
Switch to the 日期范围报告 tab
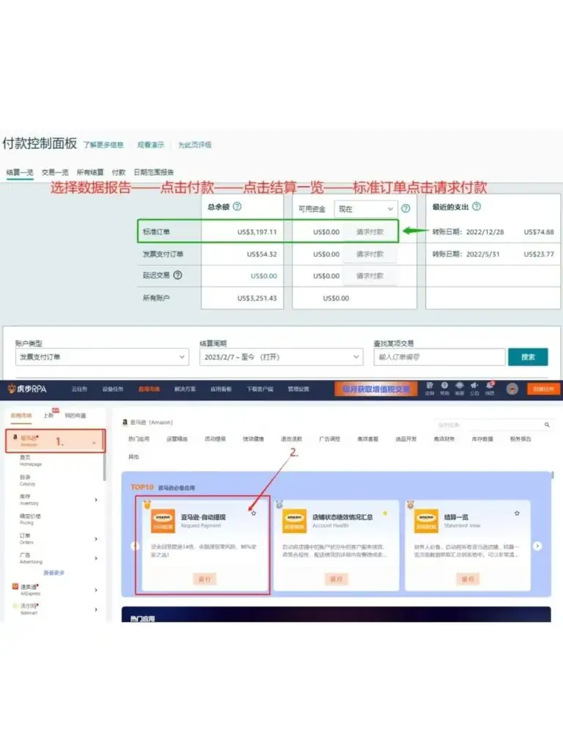tap(154, 172)
